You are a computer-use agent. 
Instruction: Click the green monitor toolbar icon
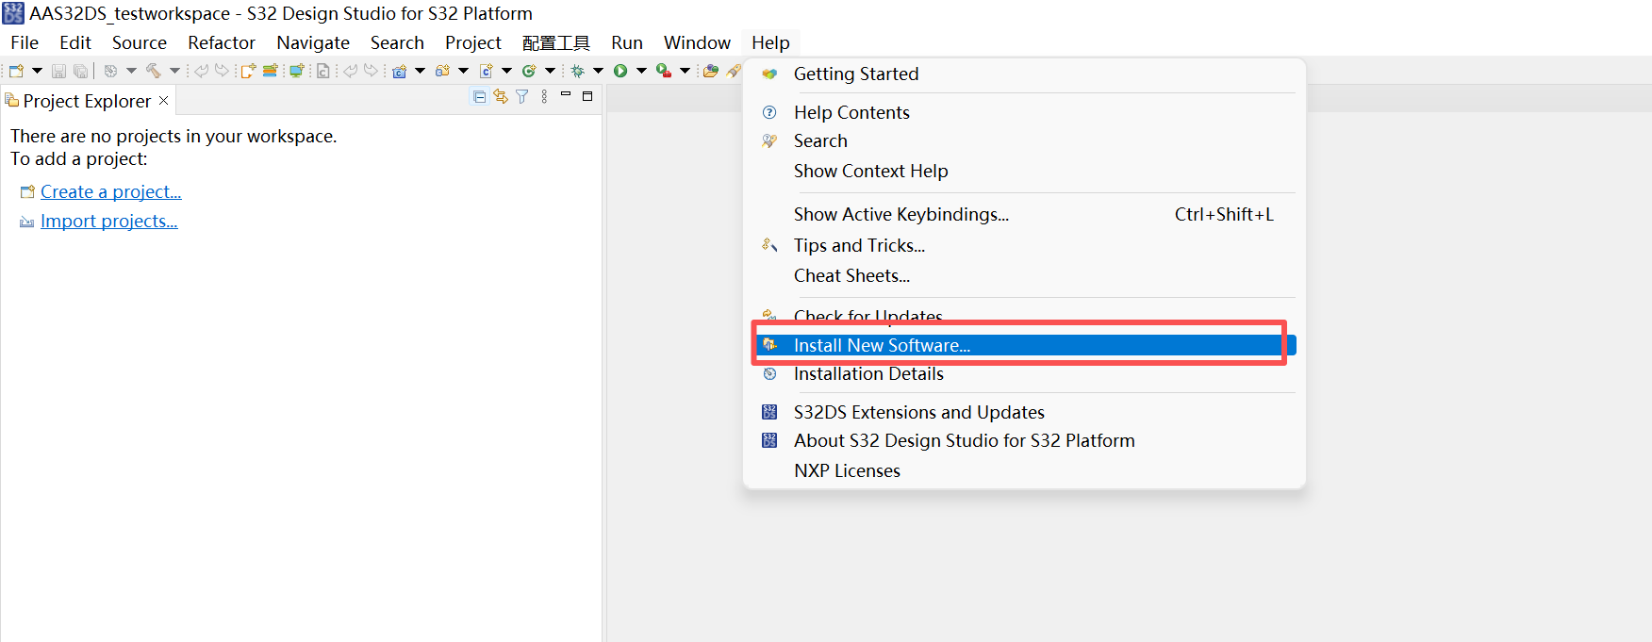coord(297,71)
